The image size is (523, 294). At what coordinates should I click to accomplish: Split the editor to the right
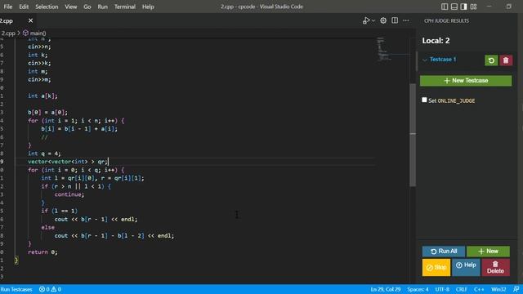[x=395, y=20]
